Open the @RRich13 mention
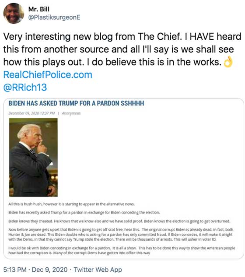245x277 pixels. pos(25,87)
